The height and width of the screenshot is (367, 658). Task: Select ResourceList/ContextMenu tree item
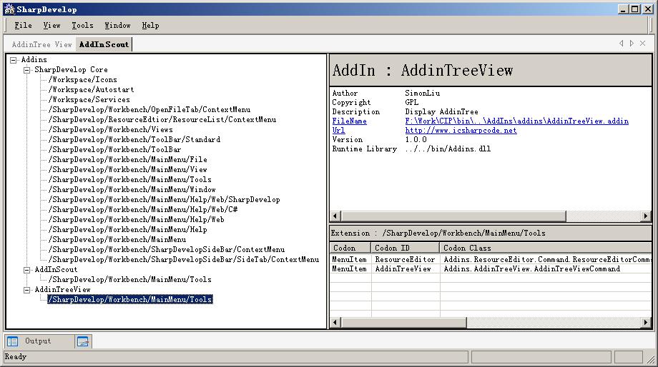click(162, 120)
